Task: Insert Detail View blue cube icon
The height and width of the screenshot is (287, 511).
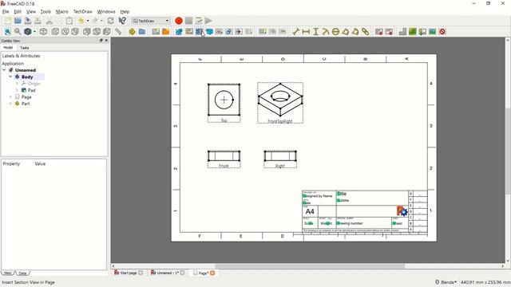Action: tap(209, 32)
